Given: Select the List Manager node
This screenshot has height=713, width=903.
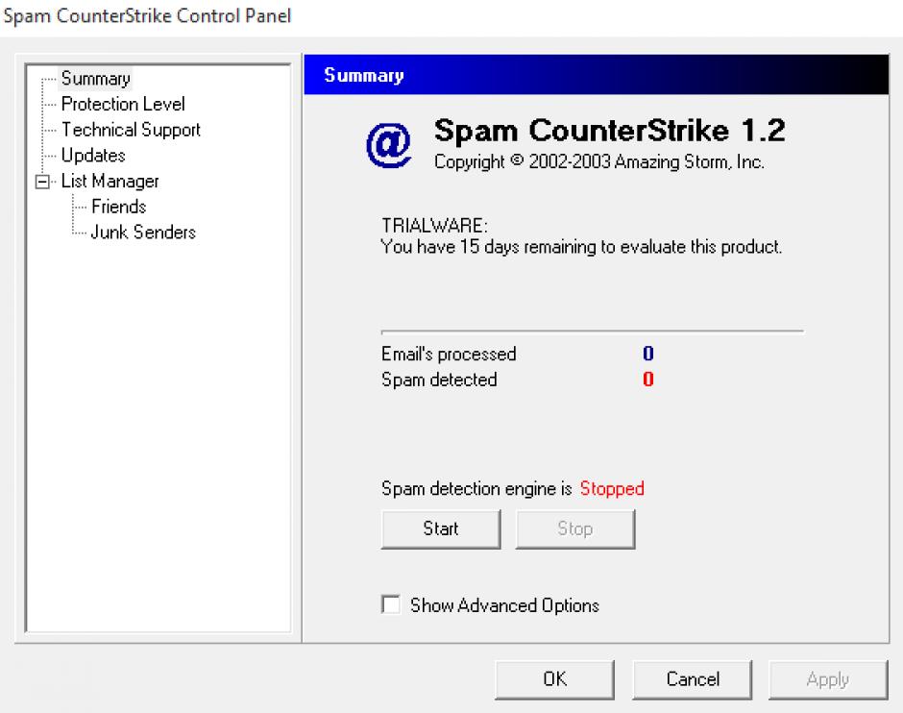Looking at the screenshot, I should pyautogui.click(x=110, y=181).
